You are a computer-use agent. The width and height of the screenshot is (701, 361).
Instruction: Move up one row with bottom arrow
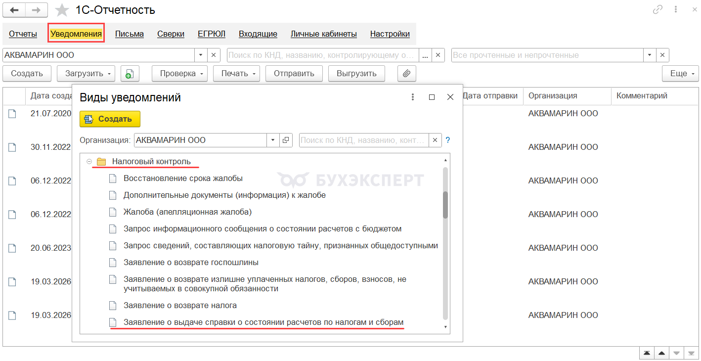point(661,353)
